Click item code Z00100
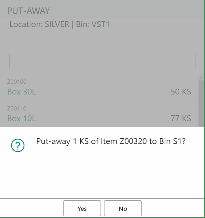This screenshot has height=218, width=205. click(x=17, y=82)
